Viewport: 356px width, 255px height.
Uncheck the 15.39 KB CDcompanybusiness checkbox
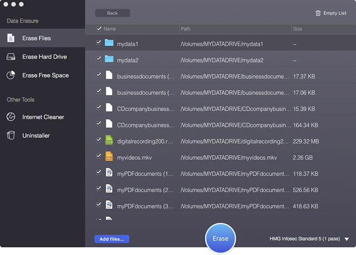pos(98,107)
